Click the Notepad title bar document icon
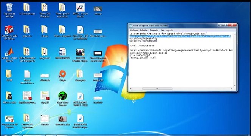Viewport: 251px width, 136px height. coord(131,26)
